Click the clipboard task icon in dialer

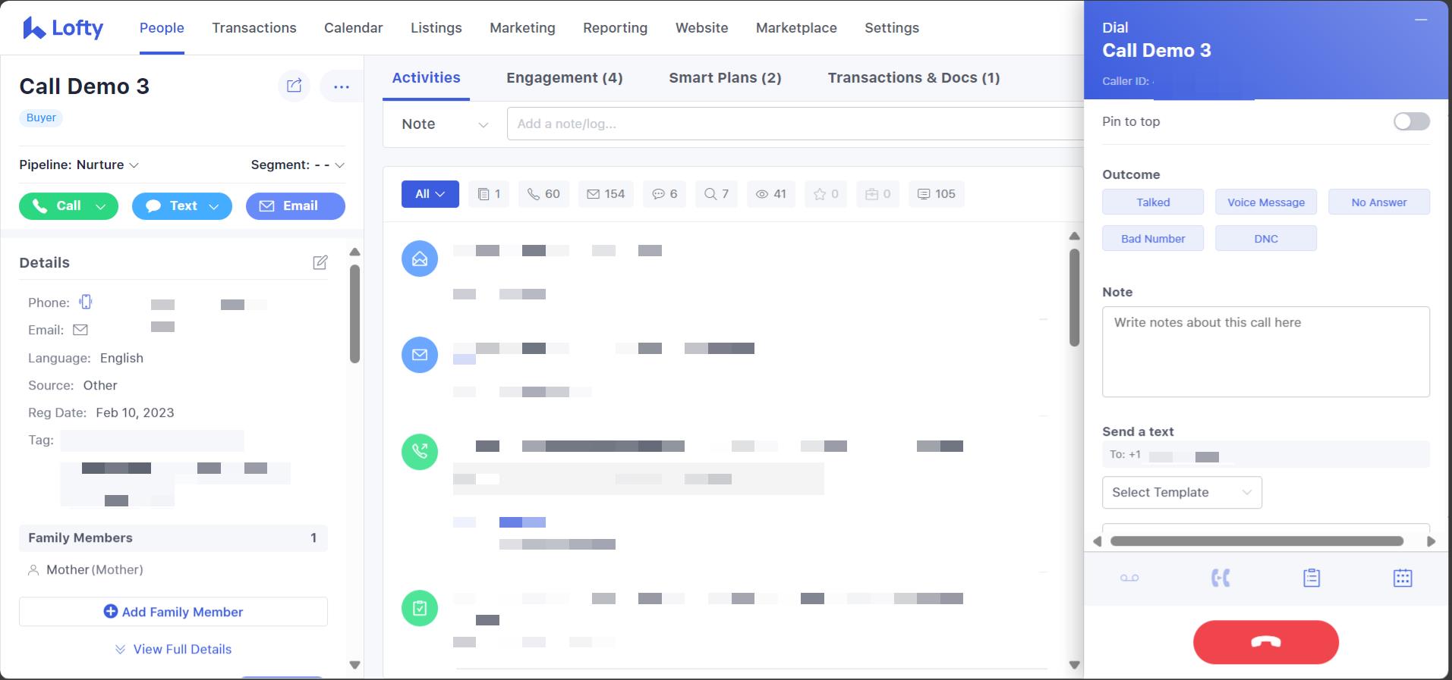pyautogui.click(x=1311, y=578)
